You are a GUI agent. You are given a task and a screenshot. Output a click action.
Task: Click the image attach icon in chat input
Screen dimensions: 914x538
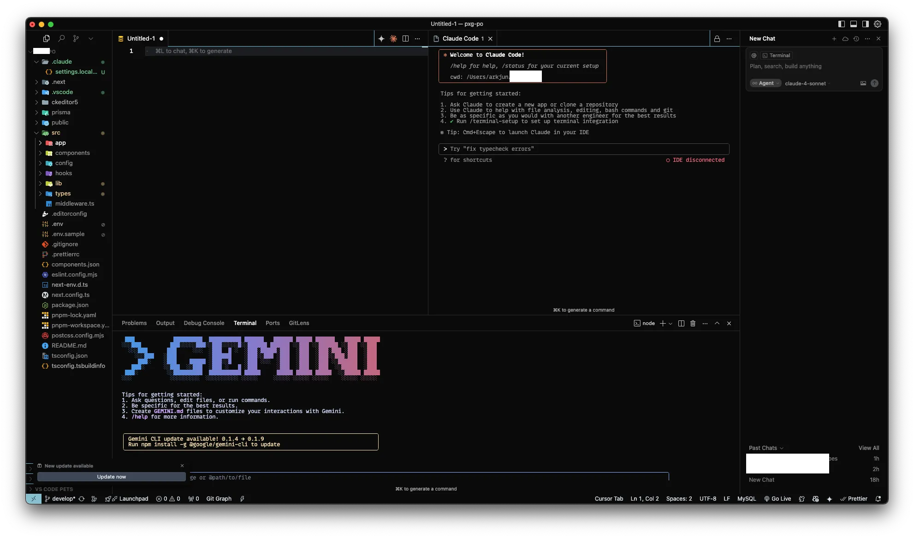(863, 83)
